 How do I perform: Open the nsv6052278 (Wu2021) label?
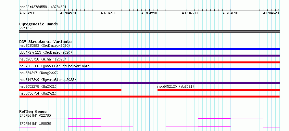pos(38,86)
